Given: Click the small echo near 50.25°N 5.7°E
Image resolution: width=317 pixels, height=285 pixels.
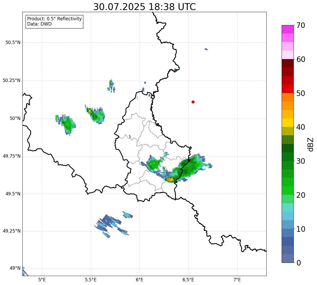Looking at the screenshot, I should point(111,86).
